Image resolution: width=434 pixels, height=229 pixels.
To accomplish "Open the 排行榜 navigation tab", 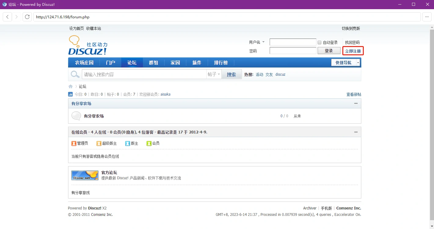I will pos(221,63).
